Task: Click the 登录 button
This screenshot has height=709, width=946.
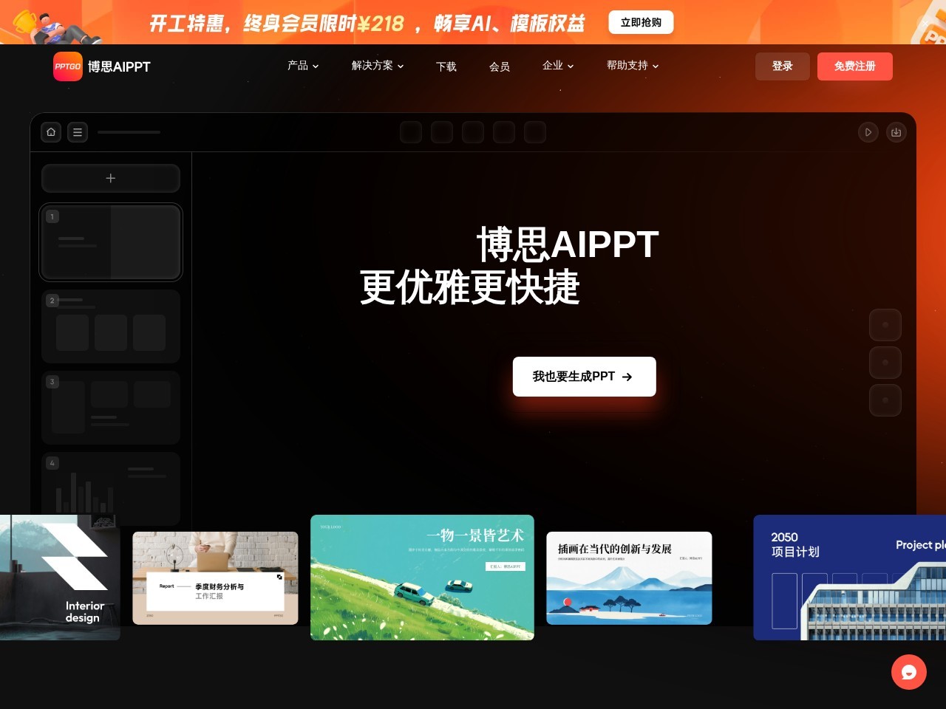Action: click(x=783, y=66)
